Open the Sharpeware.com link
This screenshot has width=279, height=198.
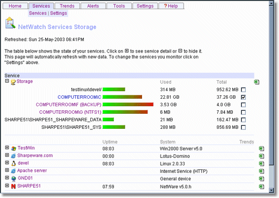35,155
